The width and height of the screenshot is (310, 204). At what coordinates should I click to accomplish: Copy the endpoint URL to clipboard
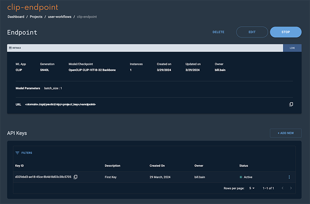click(x=291, y=105)
